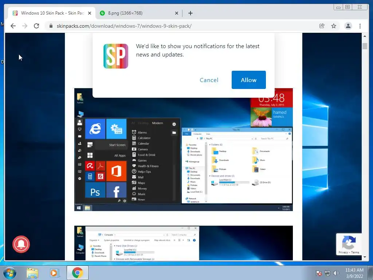Click Office tile in screenshot
Image resolution: width=373 pixels, height=280 pixels.
point(116,171)
